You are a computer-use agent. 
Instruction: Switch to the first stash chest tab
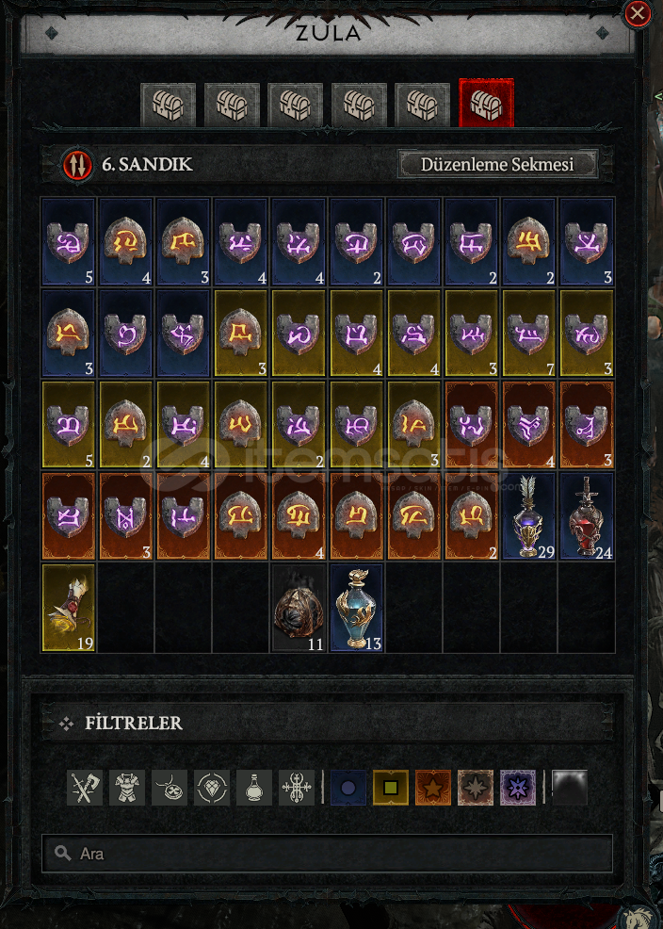(169, 105)
